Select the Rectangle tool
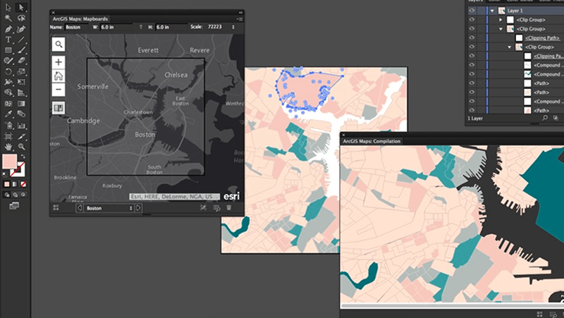Screen dimensions: 564x318 pos(8,50)
